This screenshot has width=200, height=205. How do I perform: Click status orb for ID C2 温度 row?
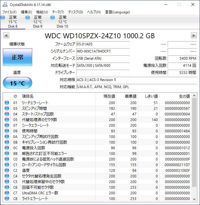click(7, 170)
